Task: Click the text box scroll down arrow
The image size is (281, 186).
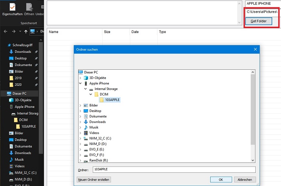Action: pos(239,22)
